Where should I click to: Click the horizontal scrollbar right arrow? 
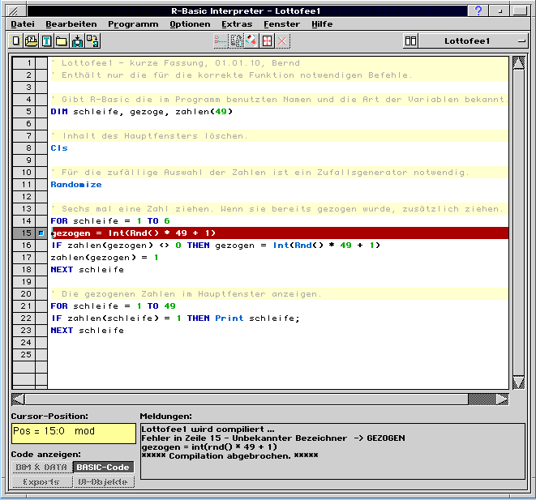(x=502, y=400)
